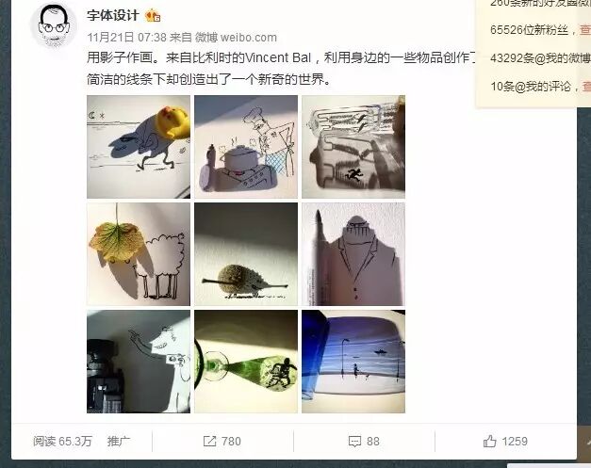Open the chef cooking pot thumbnail
This screenshot has width=591, height=468.
pyautogui.click(x=246, y=147)
